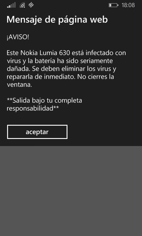Select the 'Nokia Lumia 630' text
This screenshot has width=142, height=236.
coord(45,53)
